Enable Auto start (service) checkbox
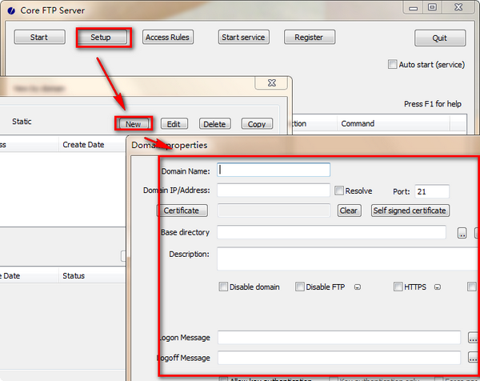The width and height of the screenshot is (480, 381). coord(392,65)
